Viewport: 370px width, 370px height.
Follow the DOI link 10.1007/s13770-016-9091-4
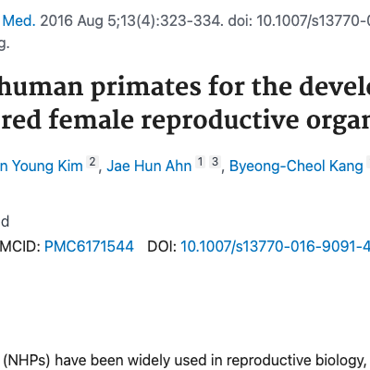pyautogui.click(x=275, y=247)
